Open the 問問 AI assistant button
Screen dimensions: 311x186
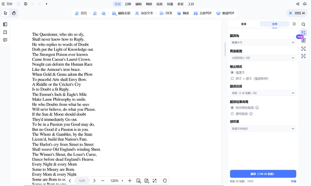coord(297,13)
